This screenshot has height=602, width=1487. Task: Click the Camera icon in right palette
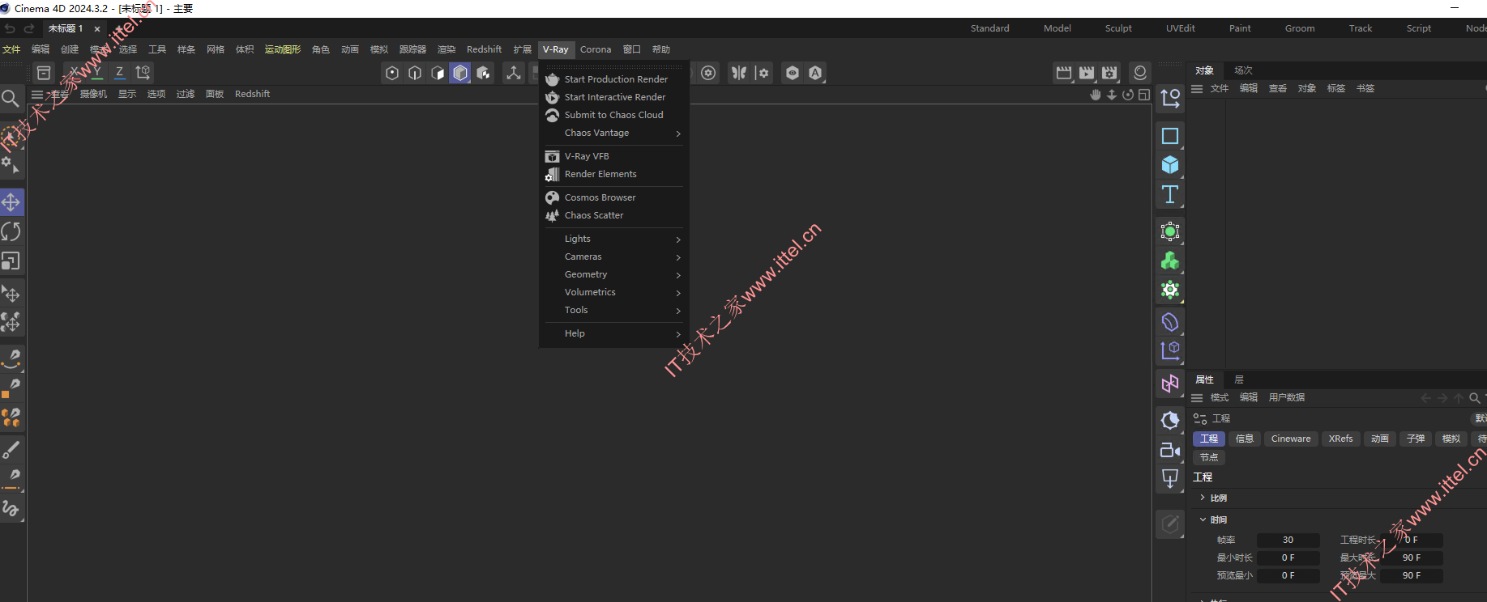1170,450
